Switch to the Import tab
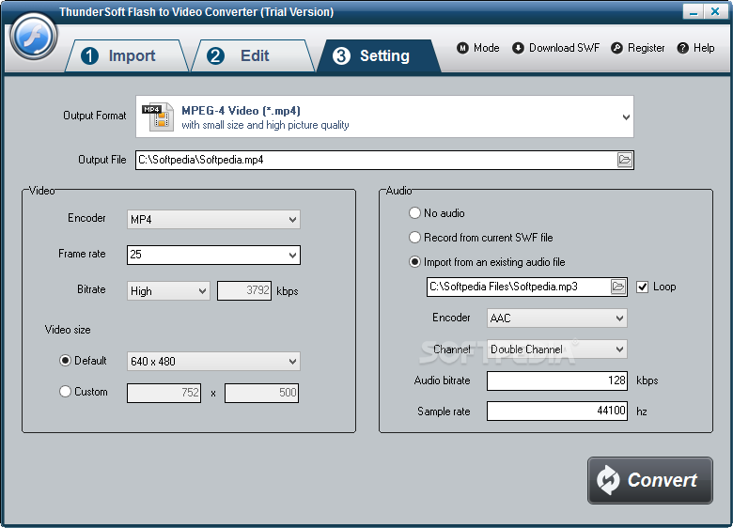The height and width of the screenshot is (528, 733). (x=127, y=55)
